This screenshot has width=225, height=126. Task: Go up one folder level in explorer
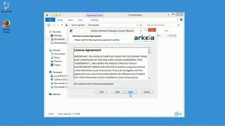(62, 25)
